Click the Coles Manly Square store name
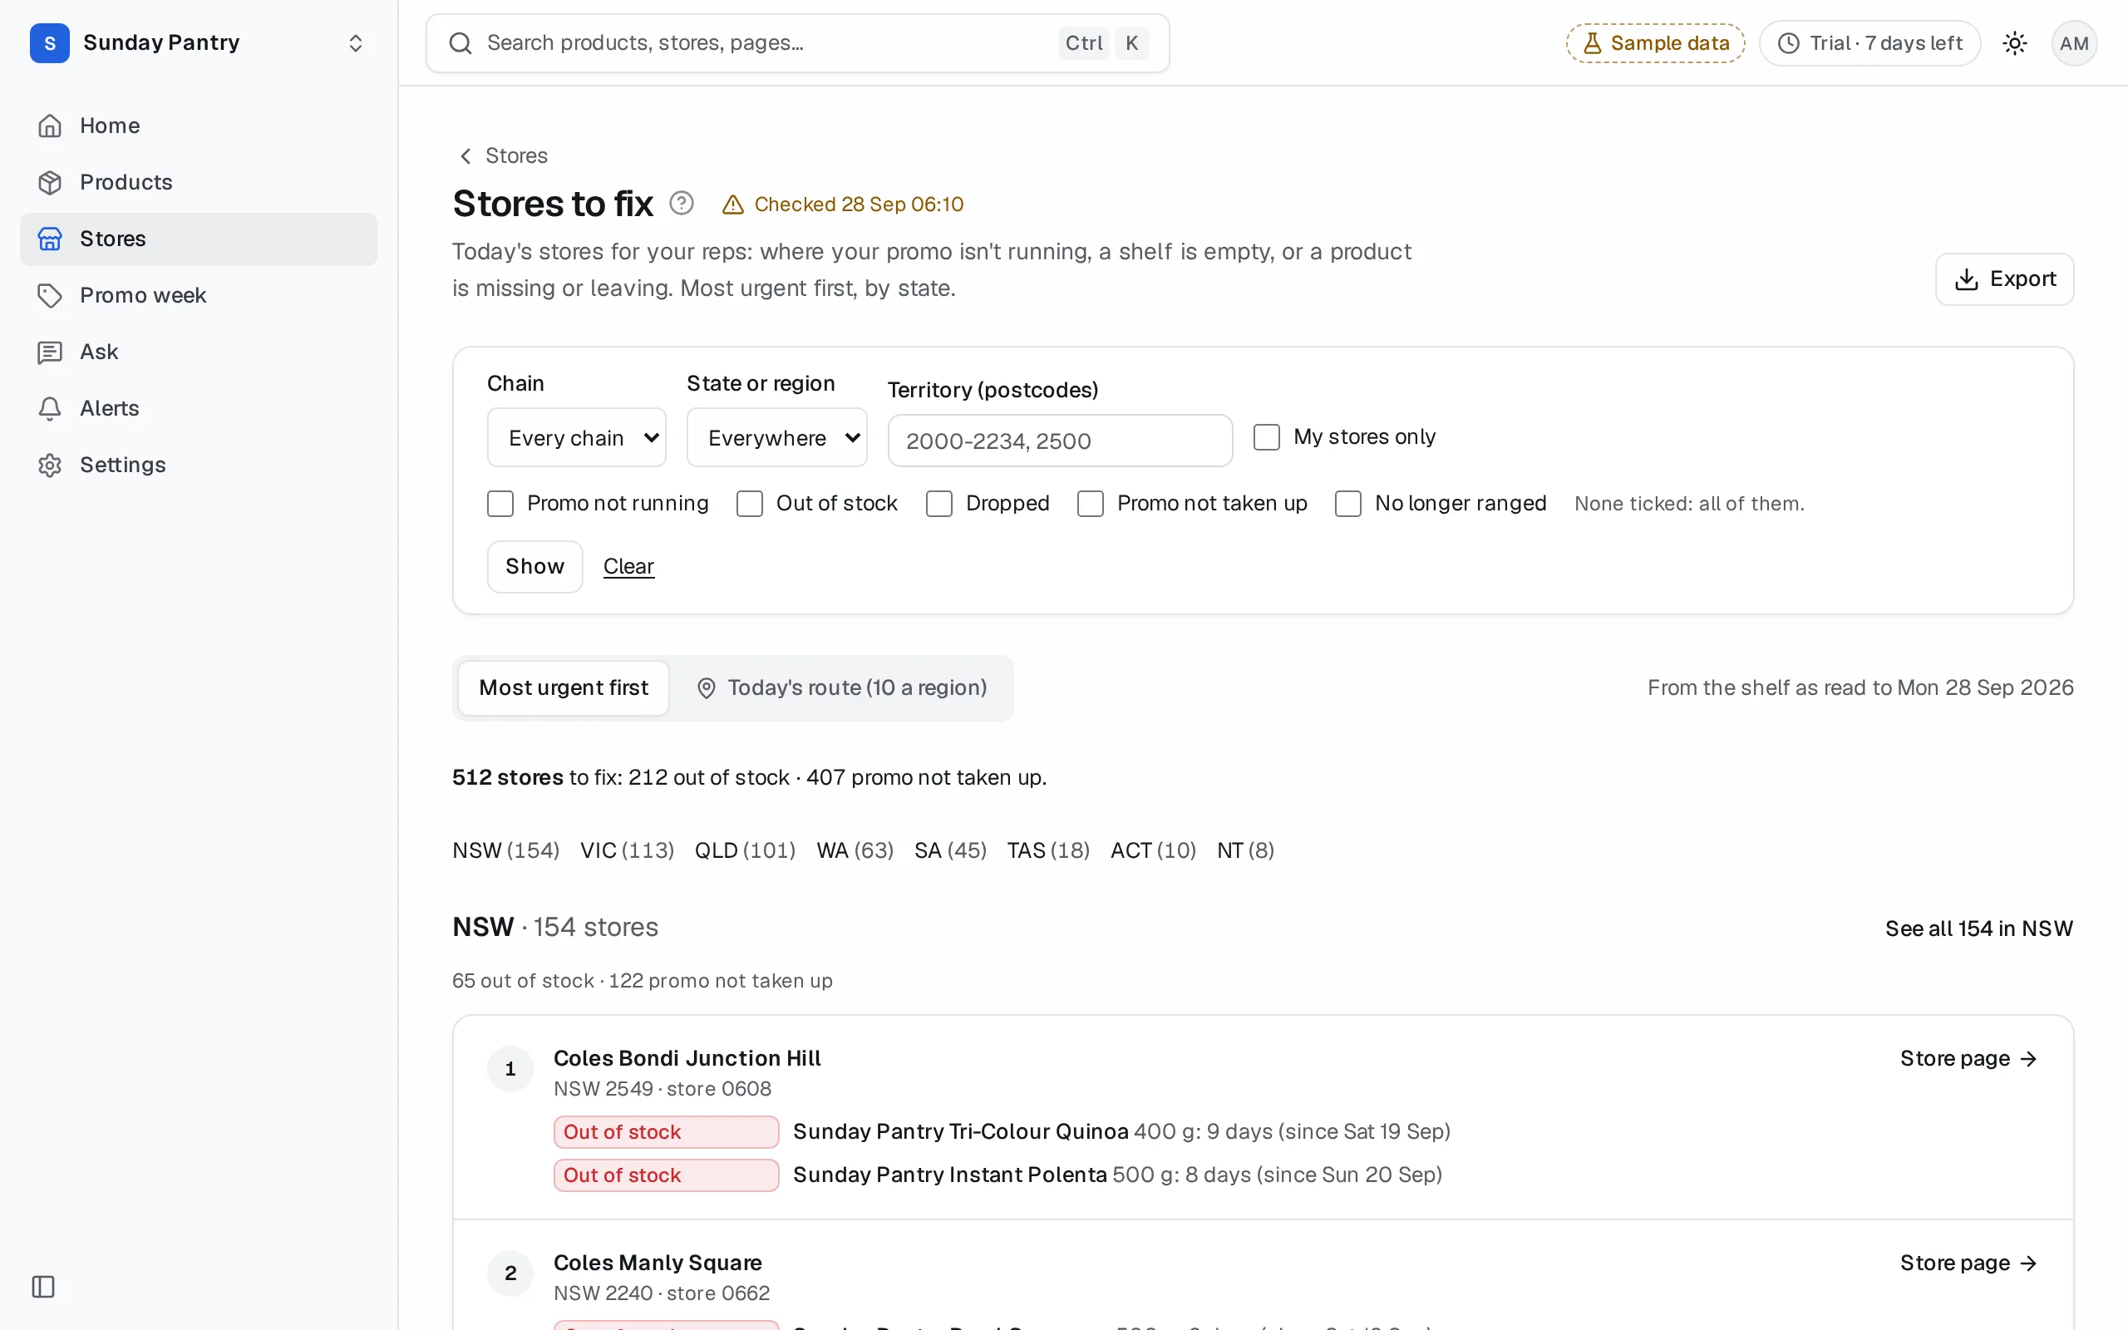 point(657,1263)
